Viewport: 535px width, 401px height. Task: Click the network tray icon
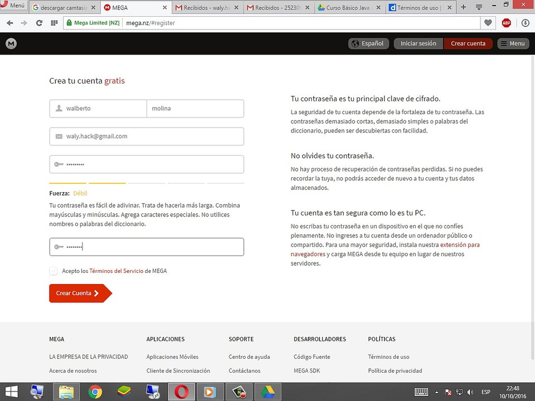[x=459, y=392]
